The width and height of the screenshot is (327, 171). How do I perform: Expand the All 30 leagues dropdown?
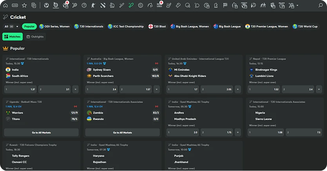pos(11,26)
